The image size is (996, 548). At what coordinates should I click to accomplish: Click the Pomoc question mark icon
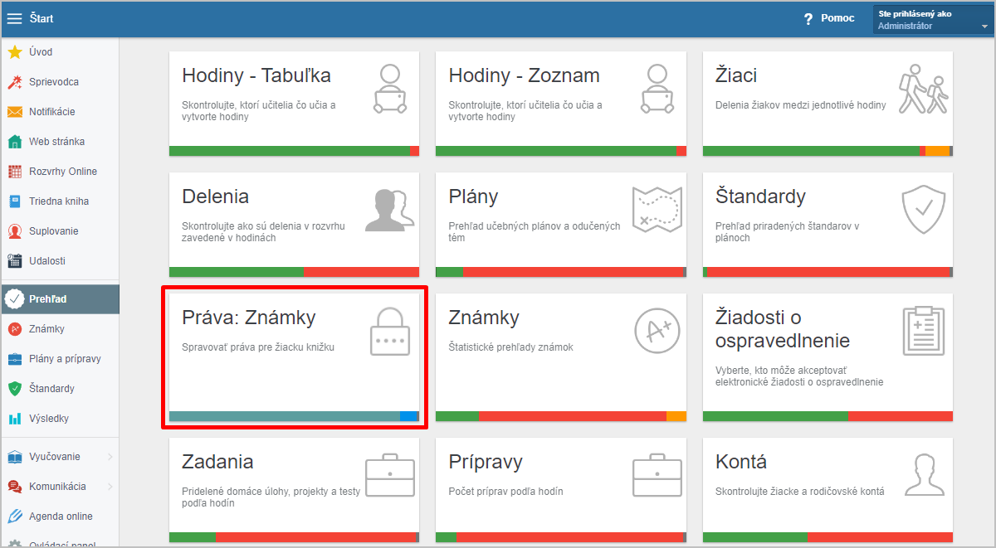pyautogui.click(x=808, y=18)
